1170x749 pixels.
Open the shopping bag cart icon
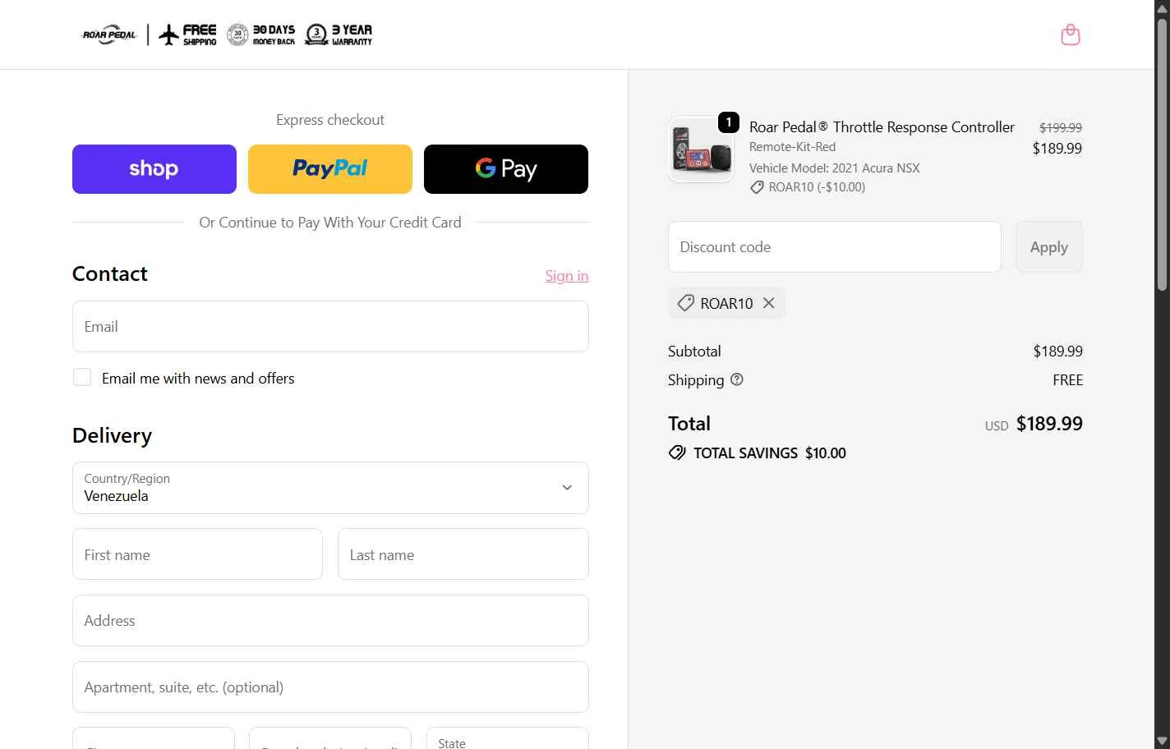click(x=1070, y=34)
